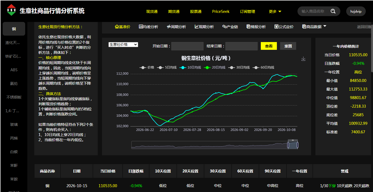Image resolution: width=373 pixels, height=192 pixels.
Task: Toggle the 30日均线 legend series
Action: point(239,67)
